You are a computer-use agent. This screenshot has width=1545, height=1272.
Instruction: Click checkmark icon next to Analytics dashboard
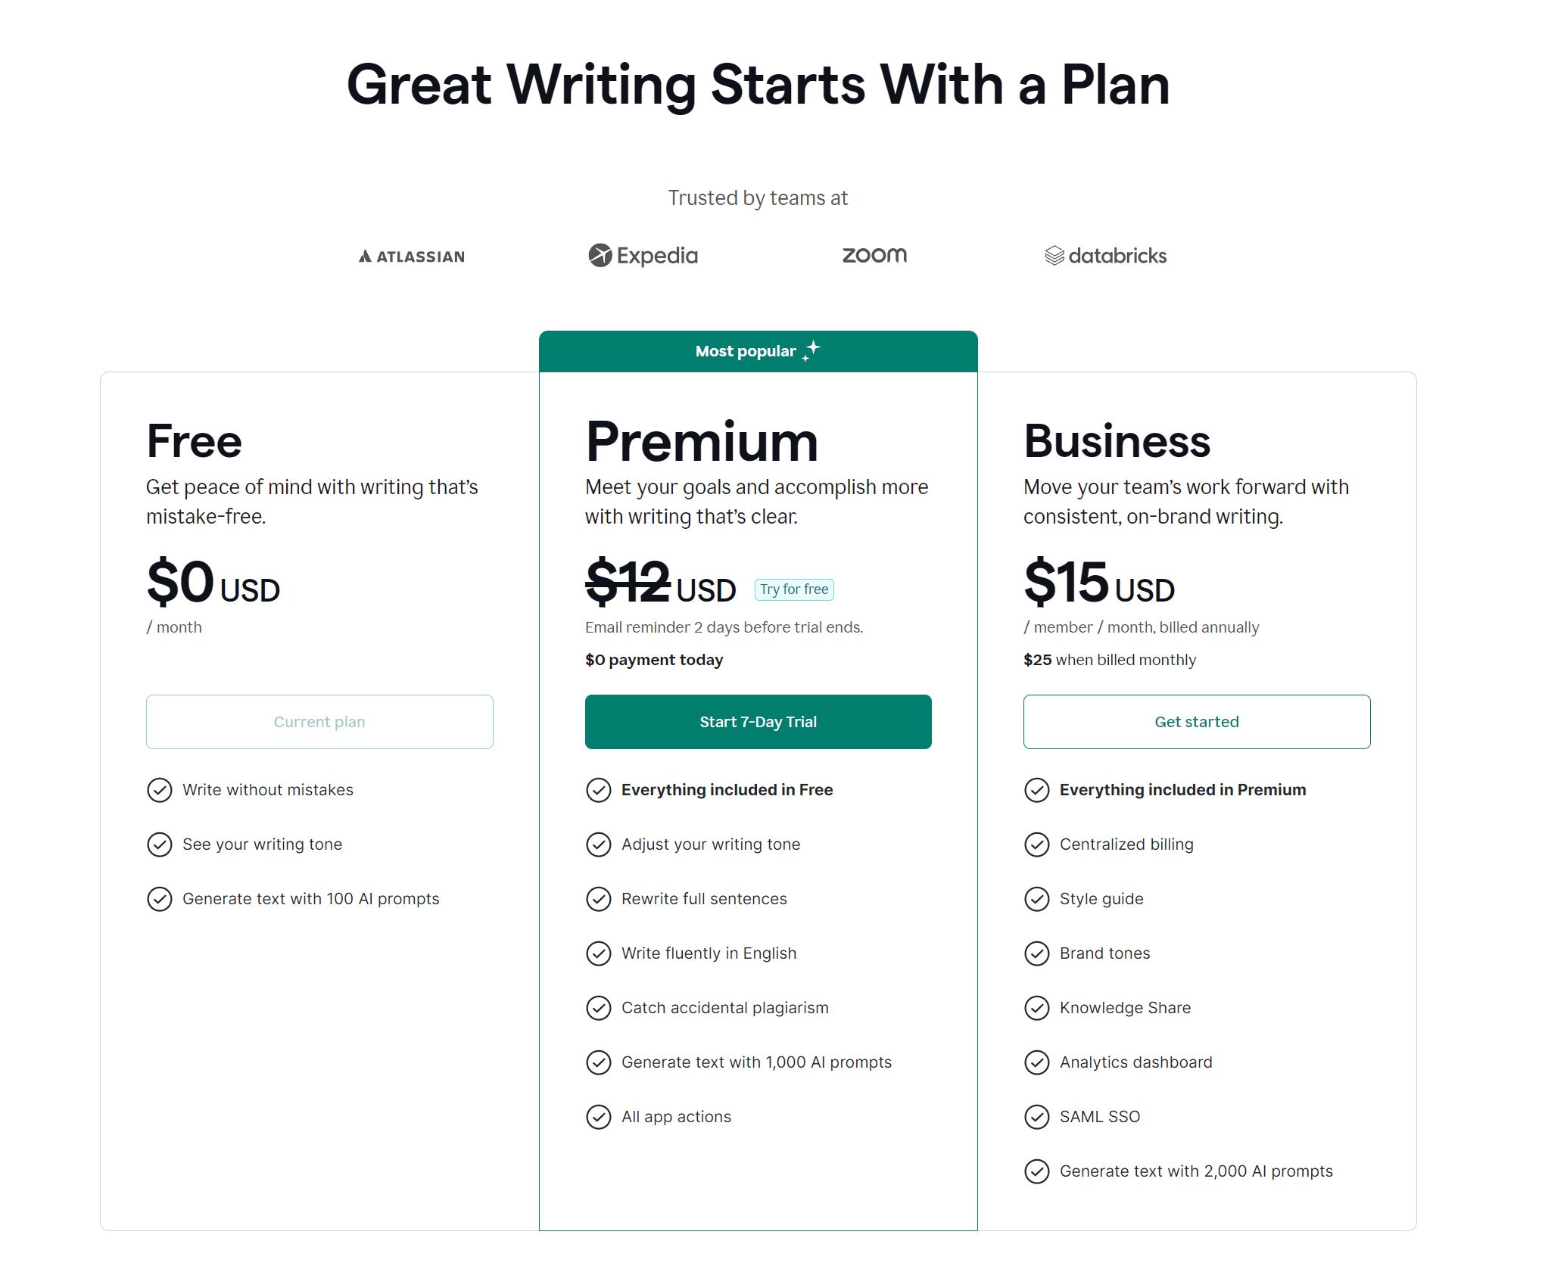pyautogui.click(x=1037, y=1062)
